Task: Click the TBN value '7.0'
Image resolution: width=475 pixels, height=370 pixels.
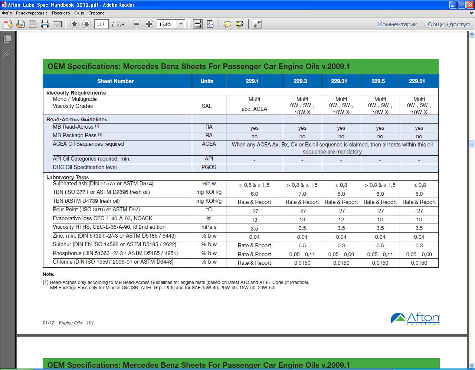Action: tap(302, 194)
